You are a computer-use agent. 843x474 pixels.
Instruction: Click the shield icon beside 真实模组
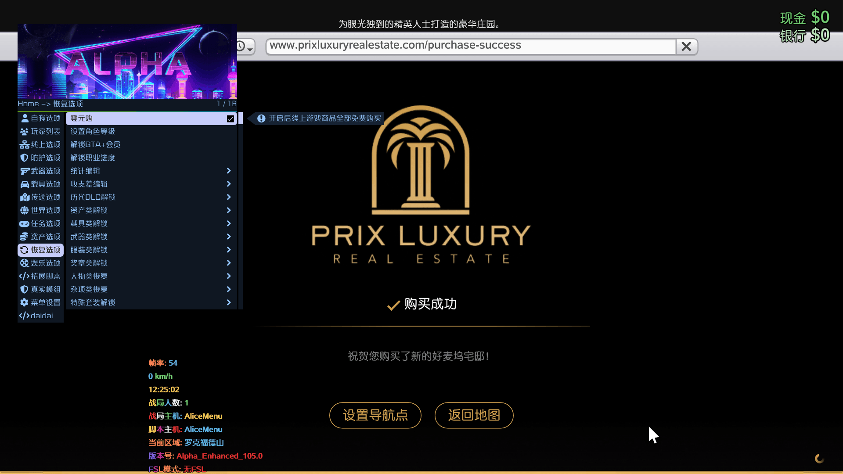[25, 289]
